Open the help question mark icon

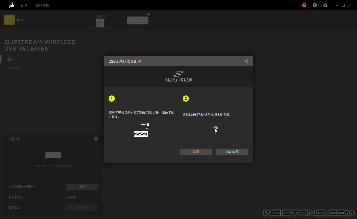point(315,5)
